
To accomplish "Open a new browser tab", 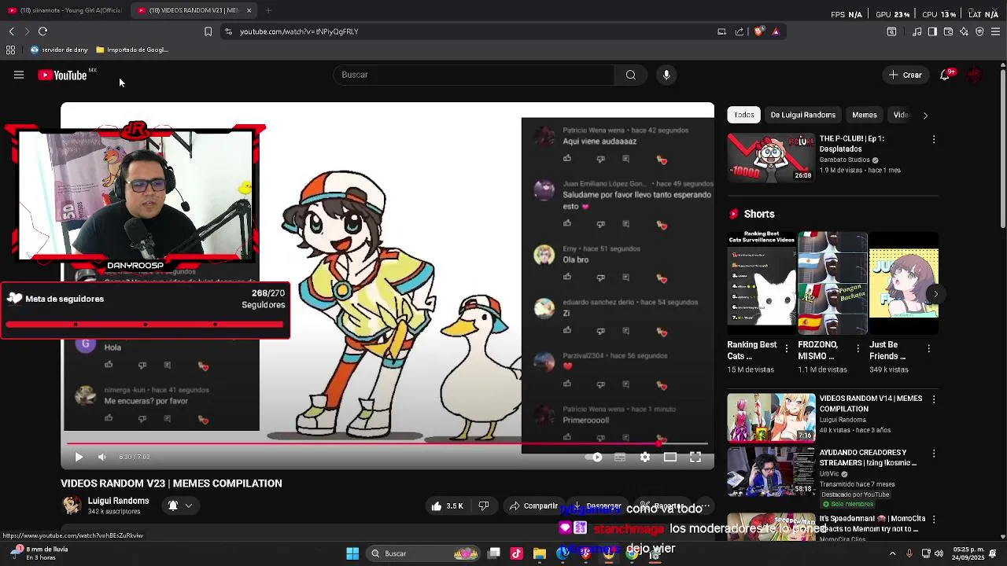I will (268, 10).
